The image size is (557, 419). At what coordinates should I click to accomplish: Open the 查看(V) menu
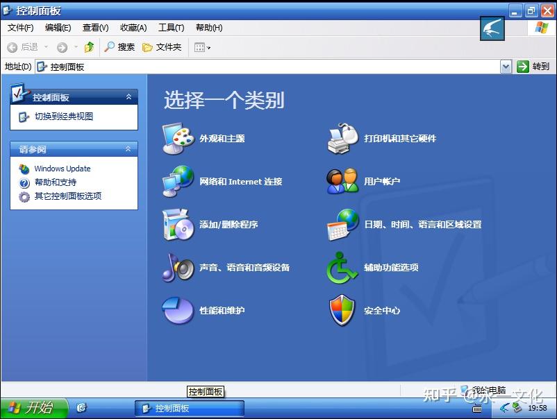96,28
